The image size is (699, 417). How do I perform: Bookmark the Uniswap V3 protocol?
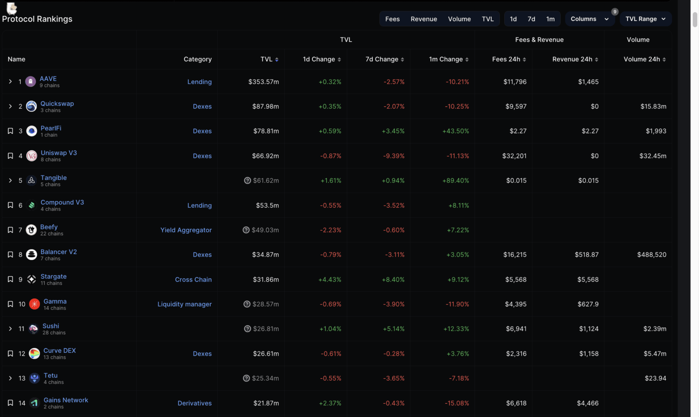click(x=10, y=156)
